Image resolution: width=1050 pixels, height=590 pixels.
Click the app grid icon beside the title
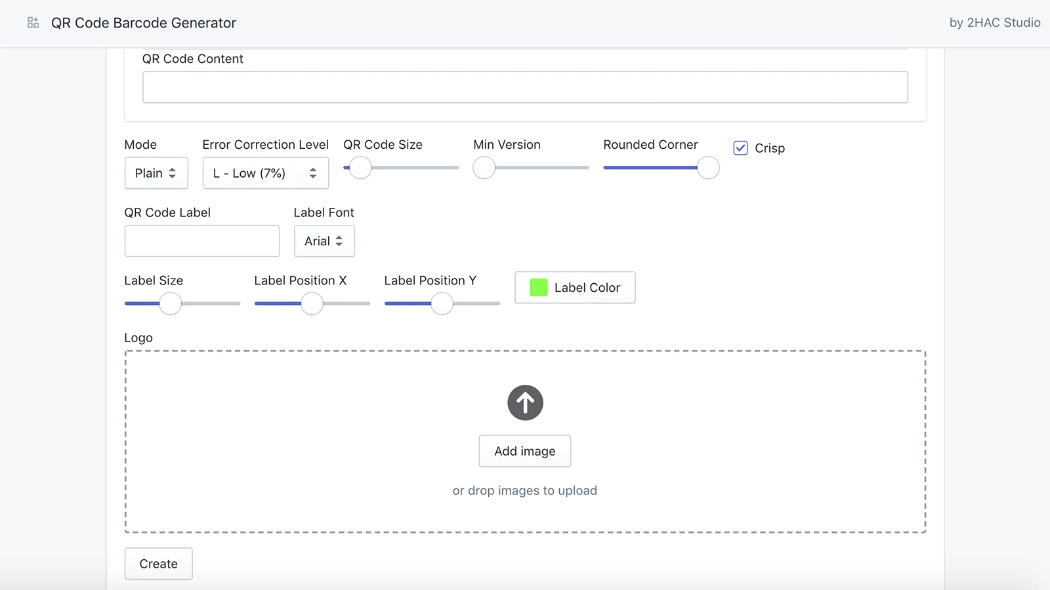(x=33, y=23)
